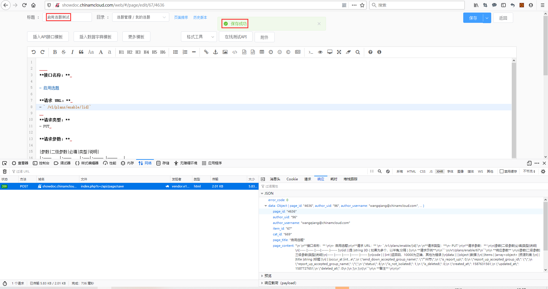Open the 控制台 devtools tab

[41, 163]
